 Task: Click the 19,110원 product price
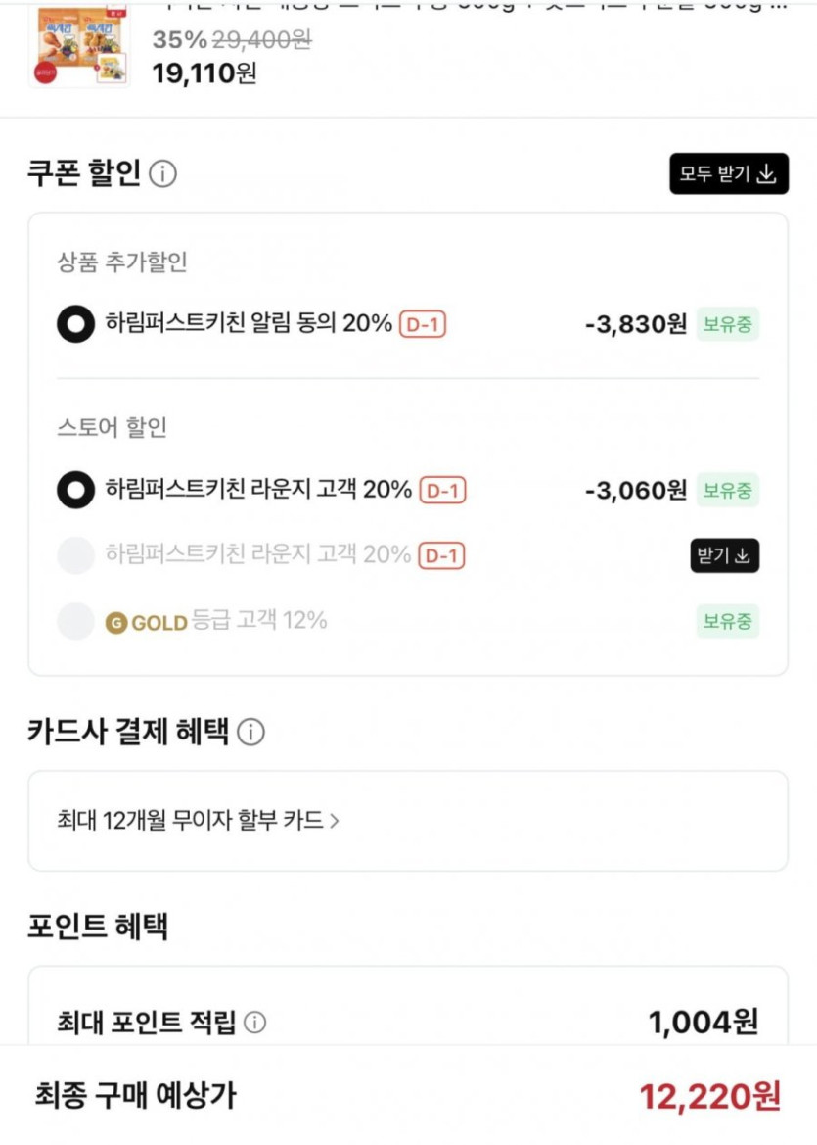pyautogui.click(x=204, y=72)
